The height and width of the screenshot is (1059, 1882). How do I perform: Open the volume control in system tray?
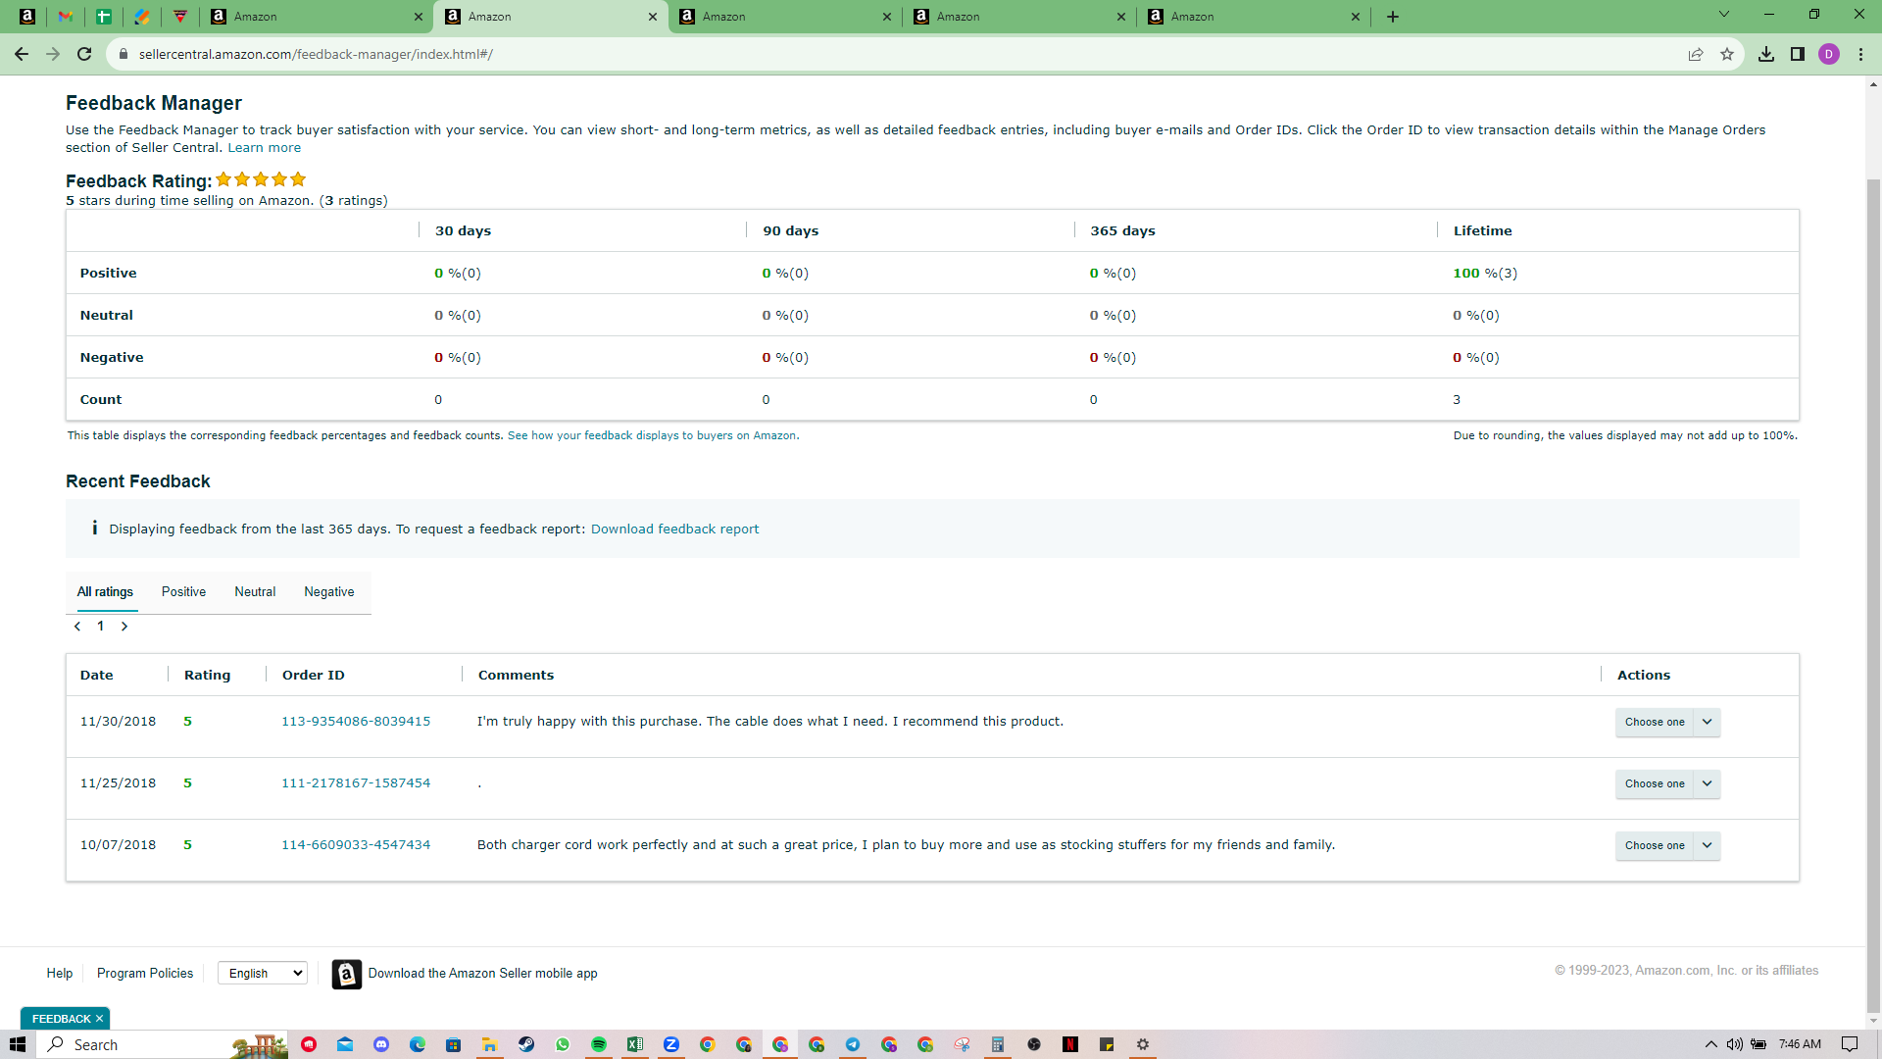click(x=1735, y=1044)
